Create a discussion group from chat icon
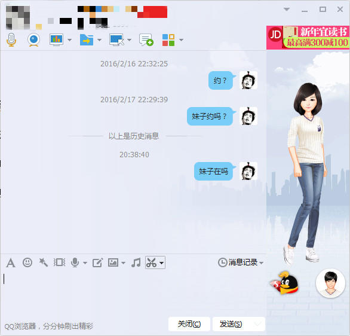This screenshot has height=336, width=350. pos(146,40)
